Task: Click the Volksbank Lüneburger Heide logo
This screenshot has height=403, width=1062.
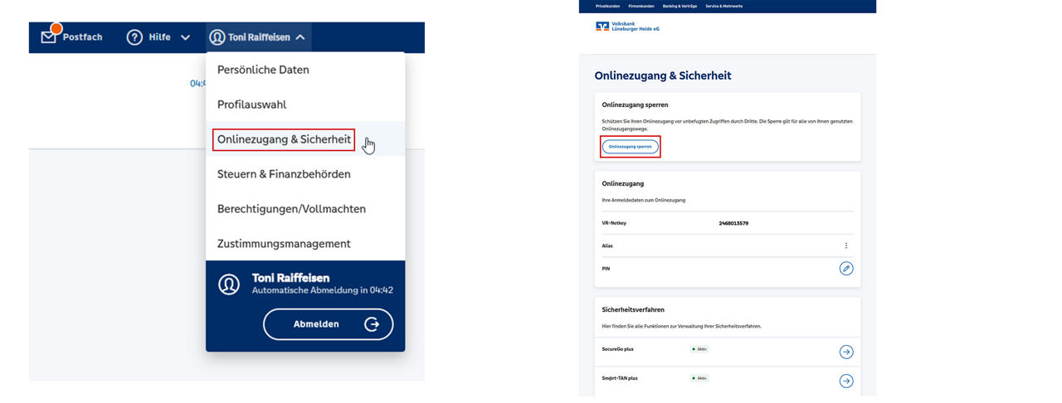Action: (x=628, y=27)
